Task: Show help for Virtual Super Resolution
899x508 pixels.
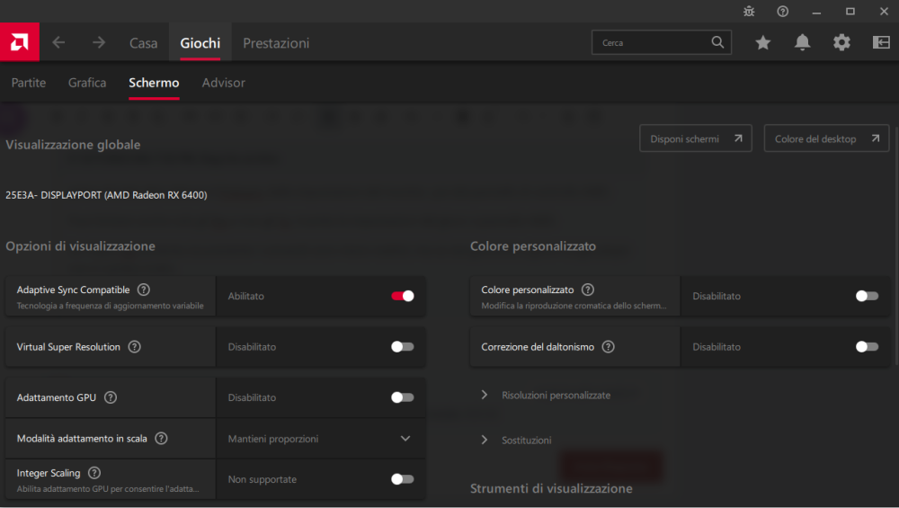Action: coord(134,347)
